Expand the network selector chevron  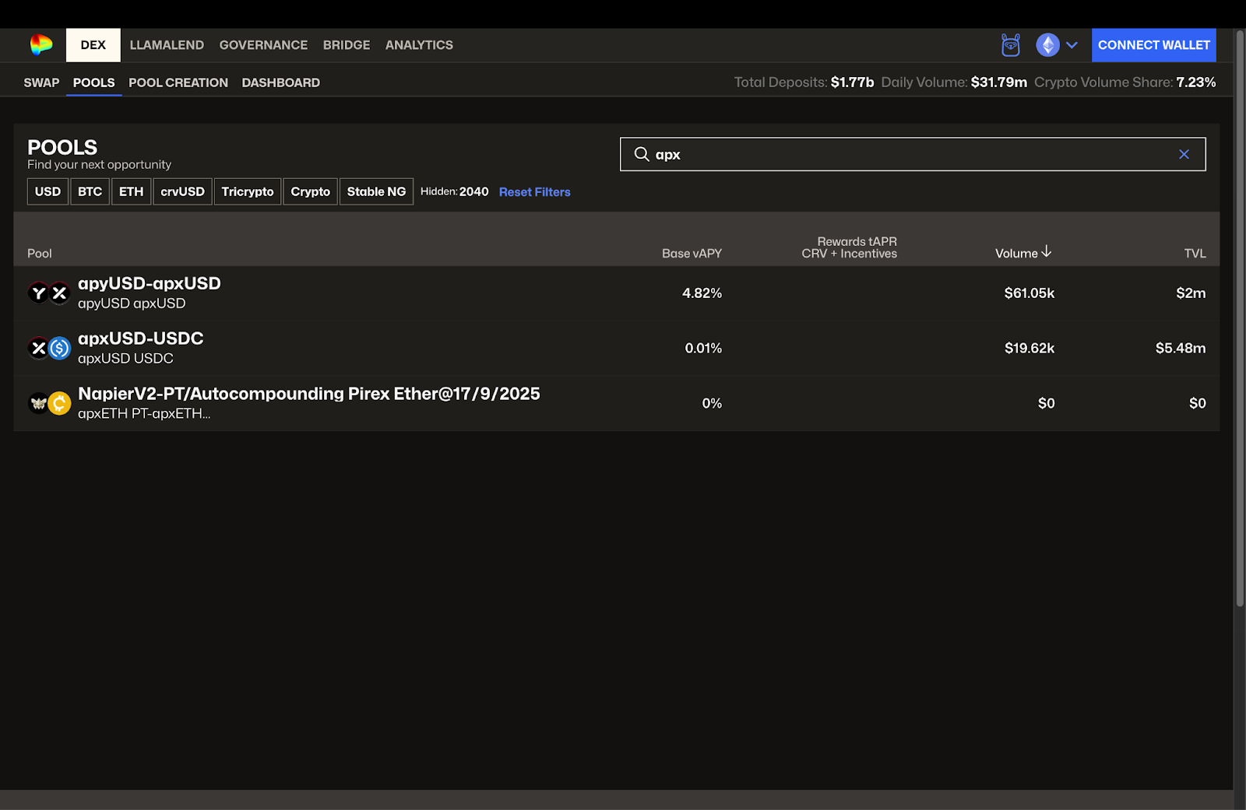point(1072,45)
